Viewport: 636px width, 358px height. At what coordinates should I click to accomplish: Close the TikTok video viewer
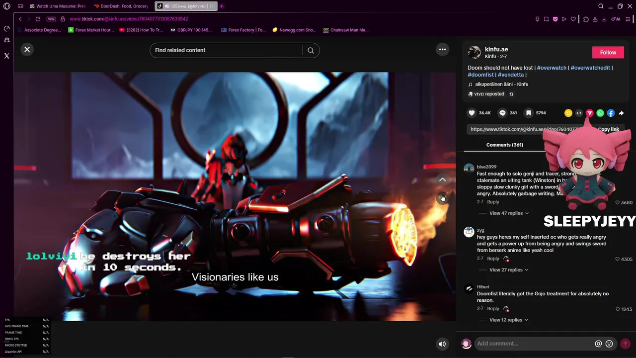(x=27, y=49)
